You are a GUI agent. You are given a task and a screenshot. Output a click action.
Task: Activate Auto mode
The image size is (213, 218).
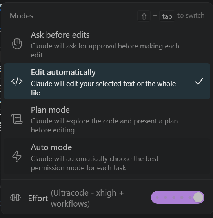[107, 156]
